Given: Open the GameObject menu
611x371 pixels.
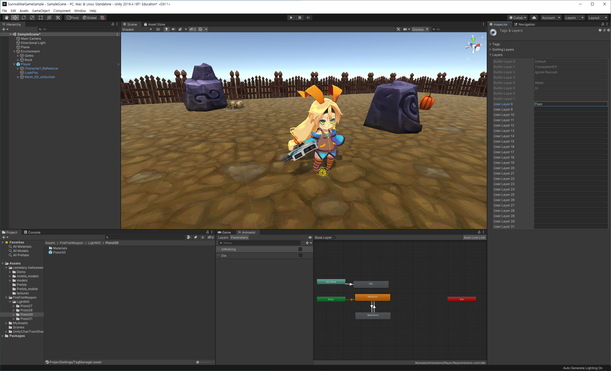Looking at the screenshot, I should [41, 11].
